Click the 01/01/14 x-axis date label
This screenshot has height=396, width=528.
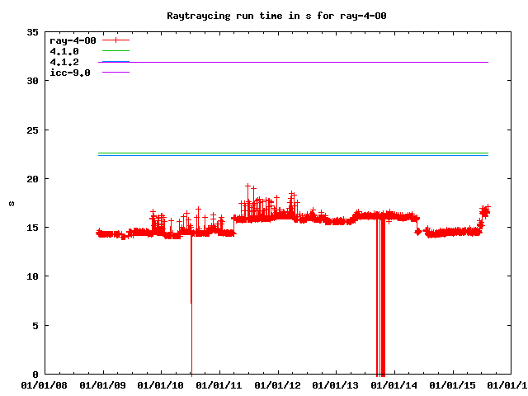pos(396,384)
